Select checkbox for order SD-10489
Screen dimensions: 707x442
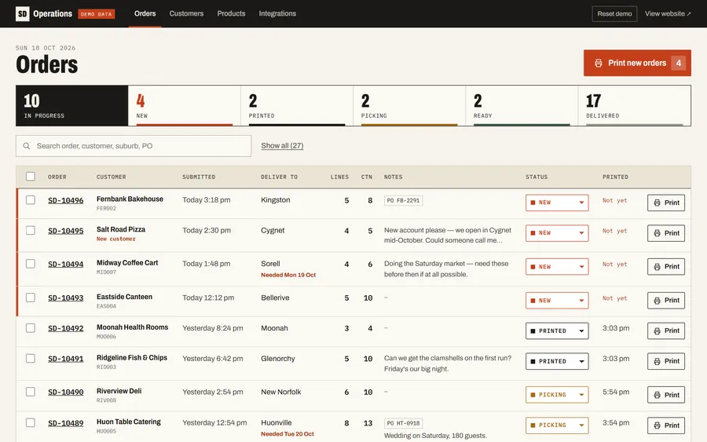[x=30, y=422]
